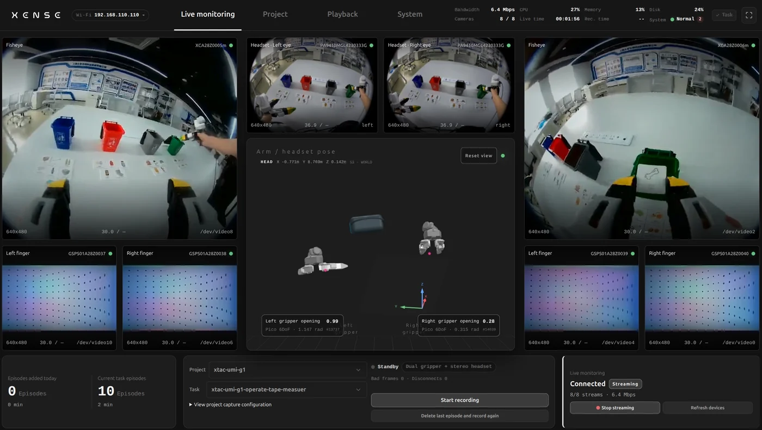The width and height of the screenshot is (762, 430).
Task: Switch to the Live monitoring tab
Action: pyautogui.click(x=208, y=15)
